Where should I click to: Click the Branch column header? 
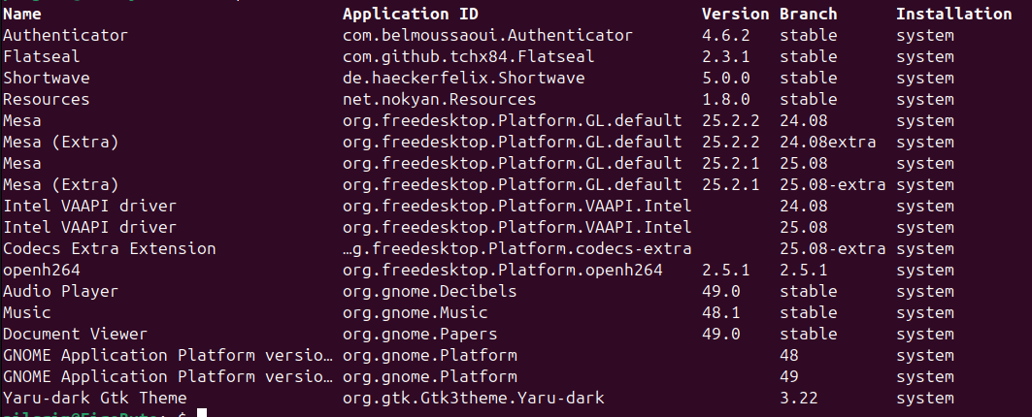pyautogui.click(x=808, y=15)
